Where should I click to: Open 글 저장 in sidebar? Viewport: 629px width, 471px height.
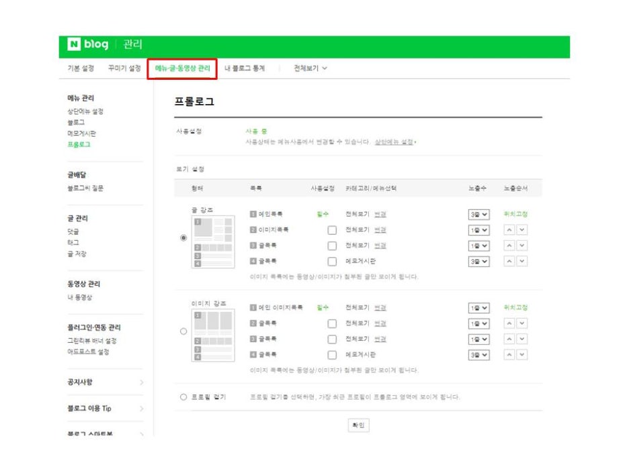click(77, 254)
